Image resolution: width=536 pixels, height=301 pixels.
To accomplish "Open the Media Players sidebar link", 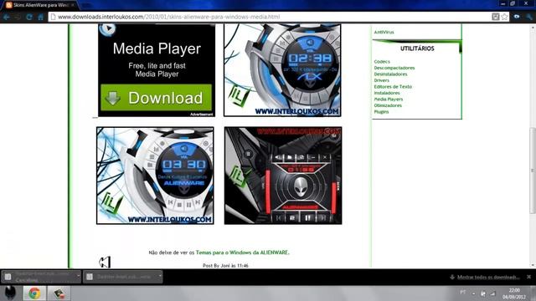I will (x=389, y=99).
